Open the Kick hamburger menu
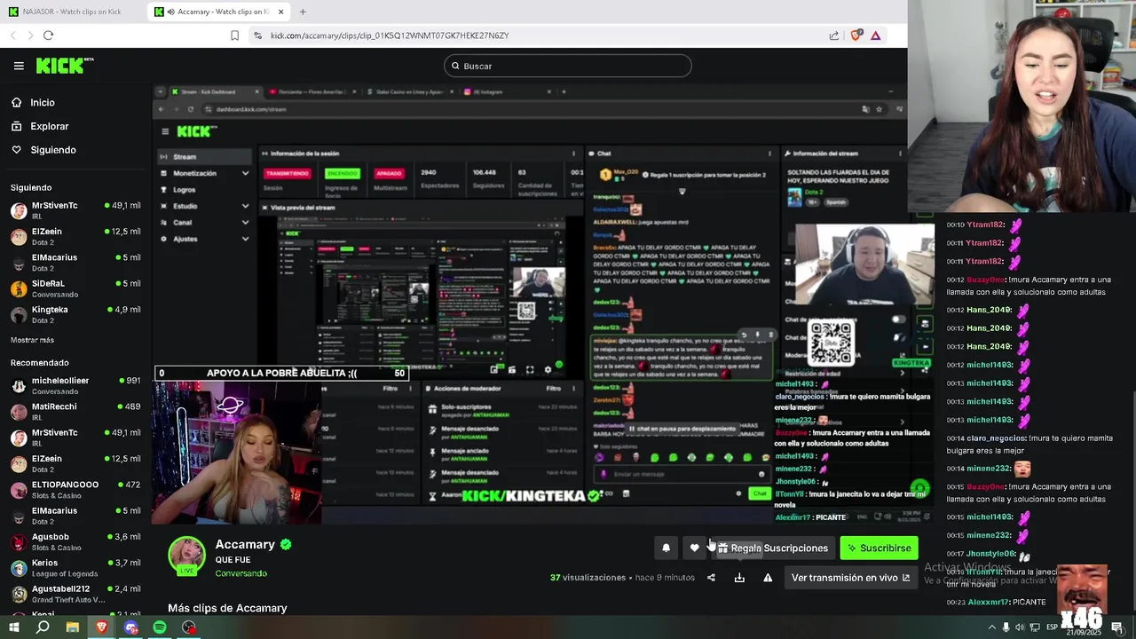 [x=19, y=66]
